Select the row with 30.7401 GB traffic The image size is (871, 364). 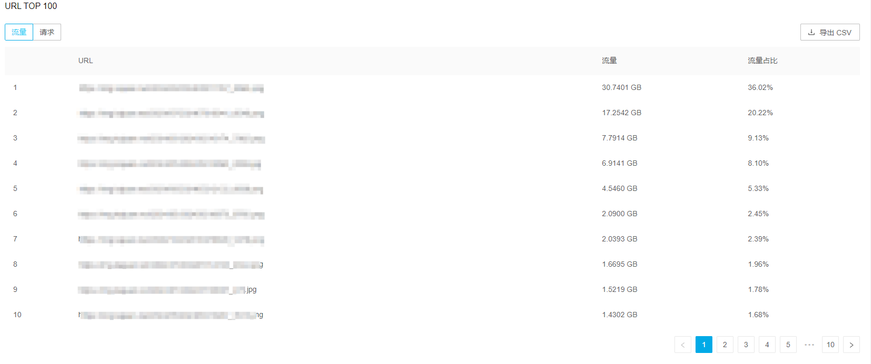[432, 88]
